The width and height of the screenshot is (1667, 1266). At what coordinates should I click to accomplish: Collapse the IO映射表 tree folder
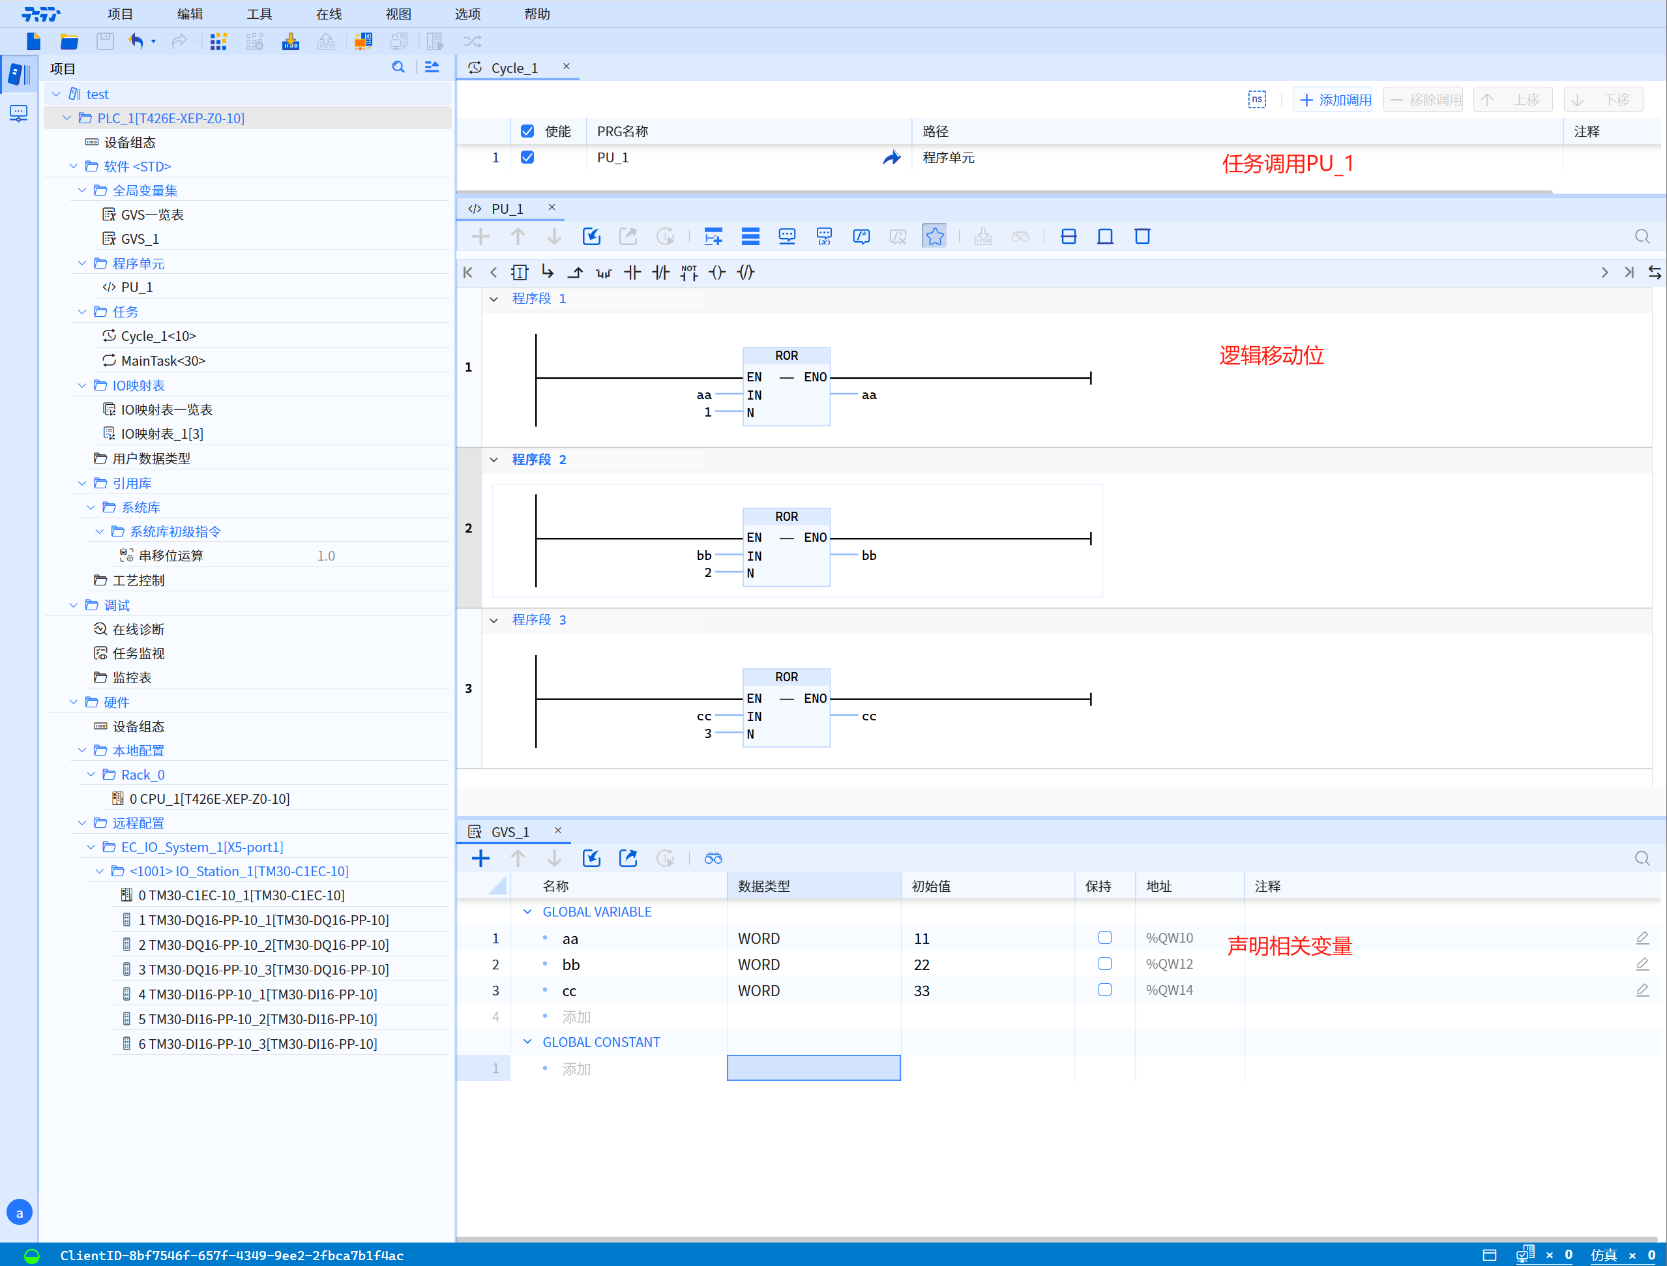coord(82,386)
